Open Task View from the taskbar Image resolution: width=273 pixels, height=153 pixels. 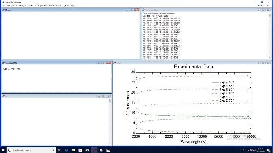59,150
